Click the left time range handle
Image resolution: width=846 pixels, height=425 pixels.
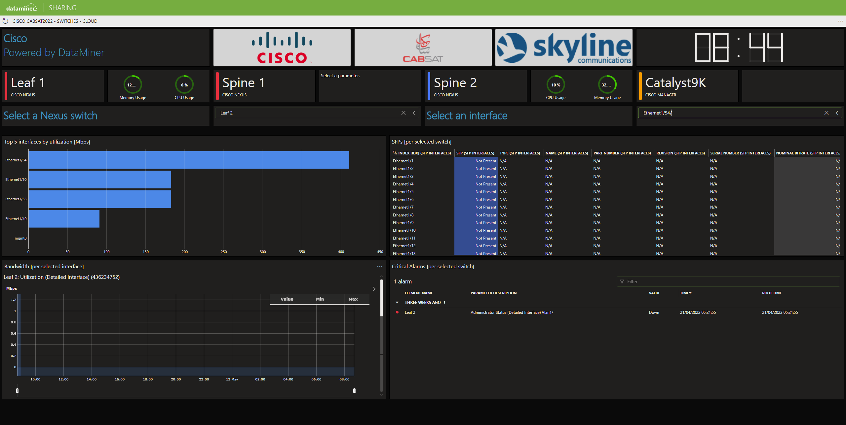(x=18, y=391)
